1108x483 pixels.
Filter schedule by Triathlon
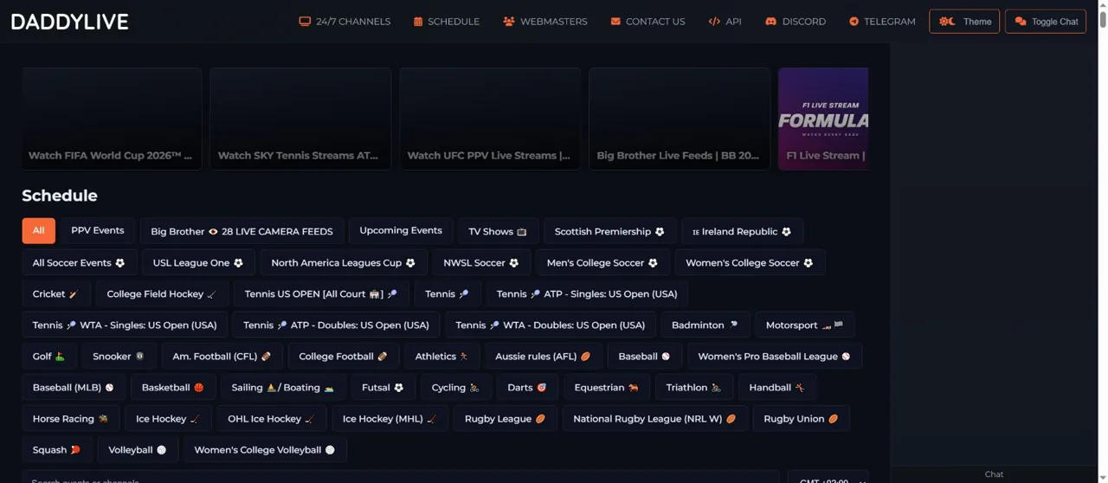click(694, 387)
